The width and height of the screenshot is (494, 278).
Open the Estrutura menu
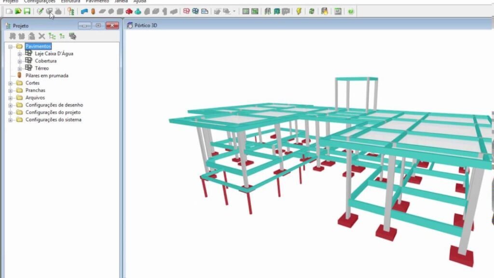pos(70,1)
